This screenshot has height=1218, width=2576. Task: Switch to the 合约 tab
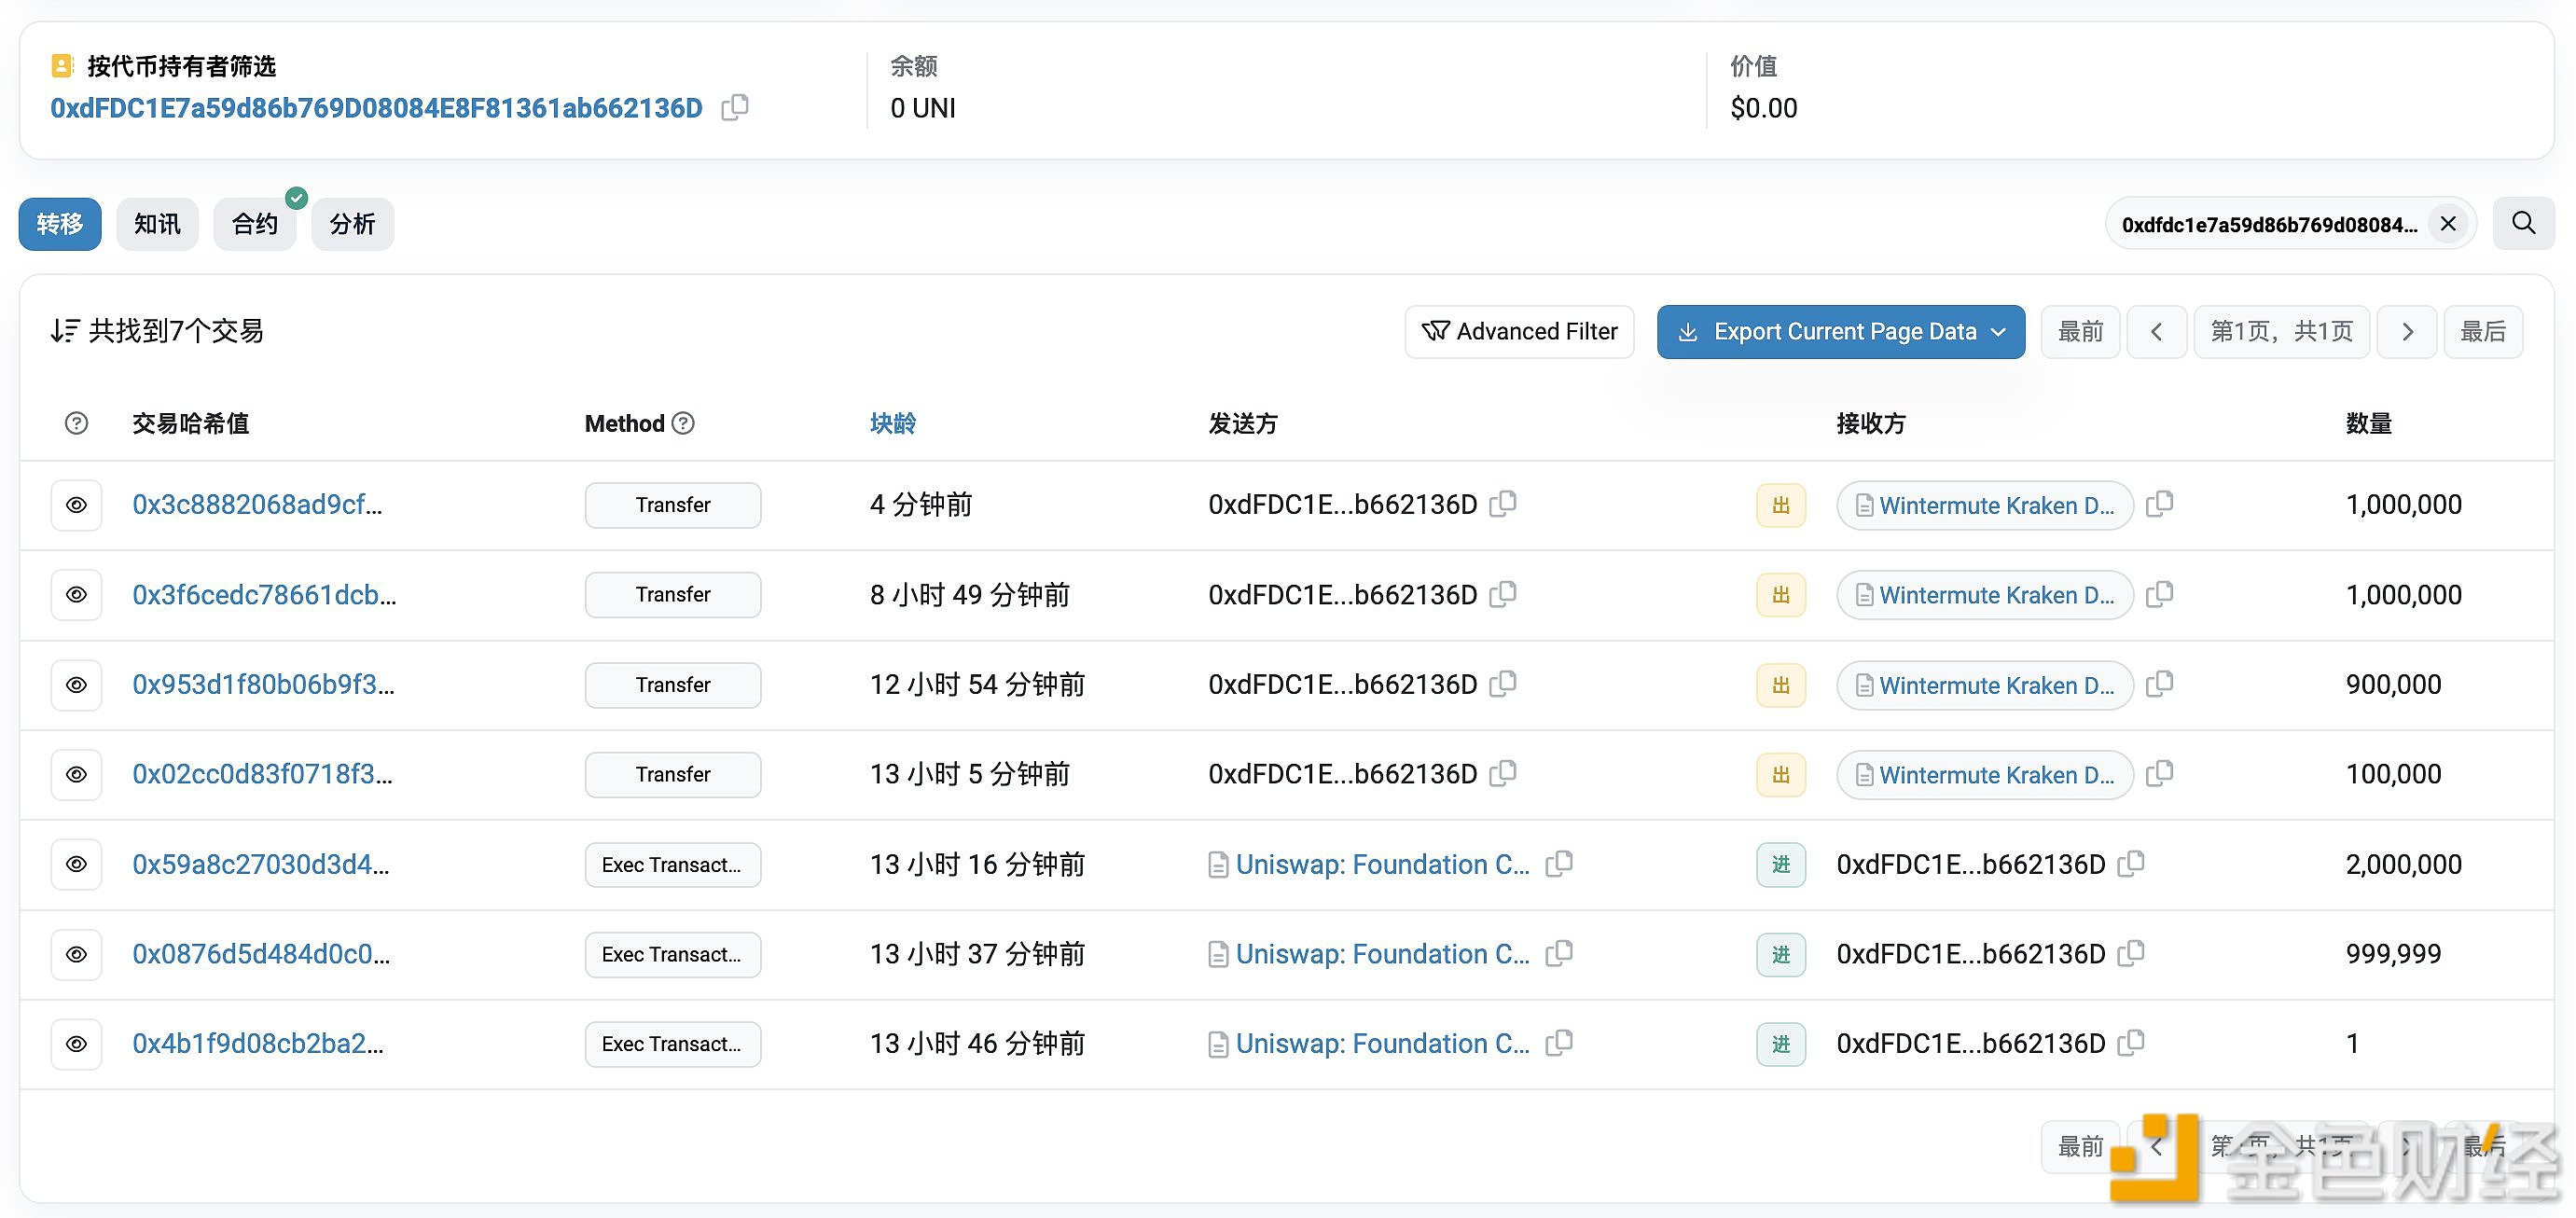point(254,223)
